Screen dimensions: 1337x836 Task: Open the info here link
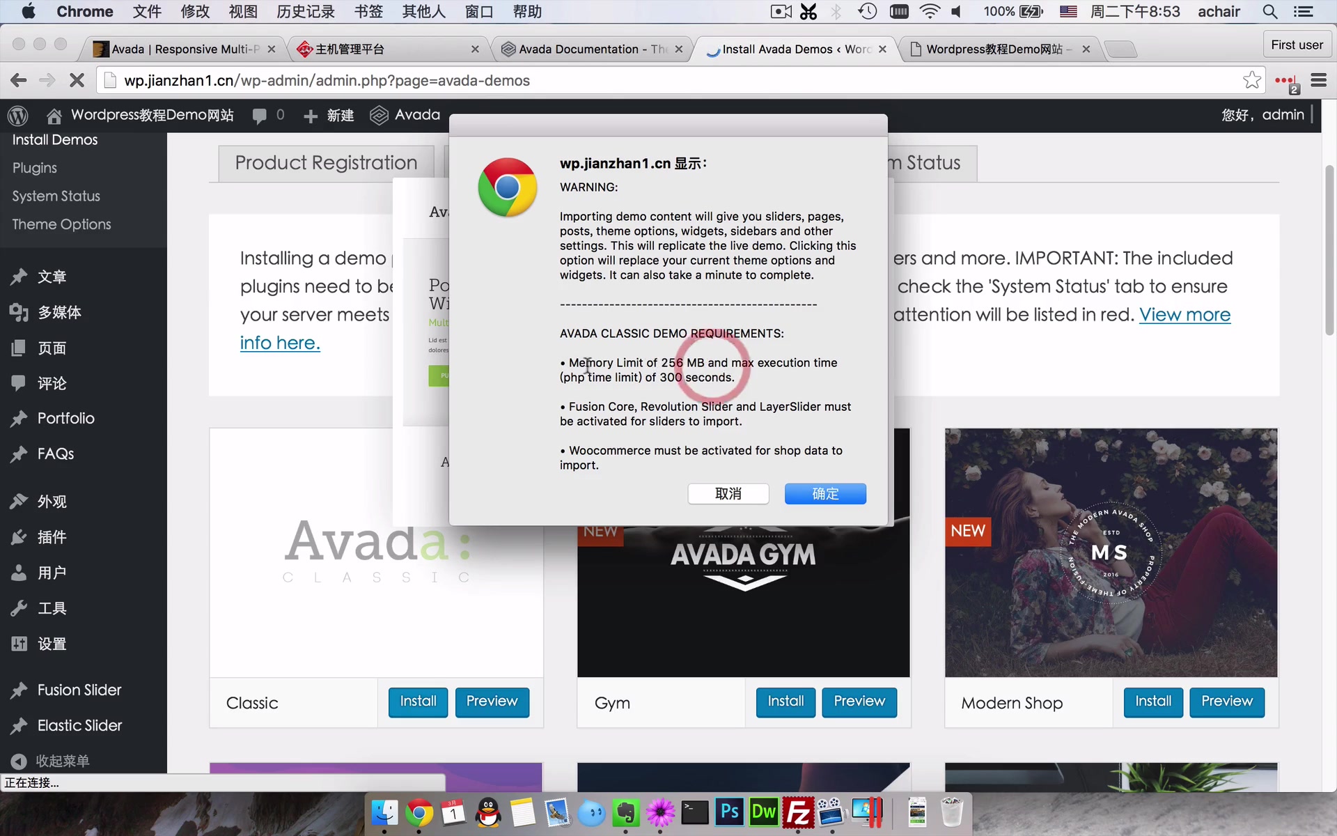coord(280,343)
